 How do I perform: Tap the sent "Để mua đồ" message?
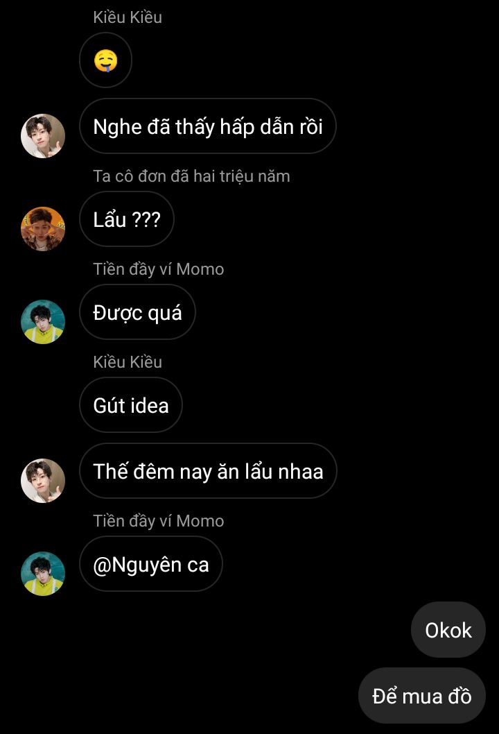coord(422,696)
